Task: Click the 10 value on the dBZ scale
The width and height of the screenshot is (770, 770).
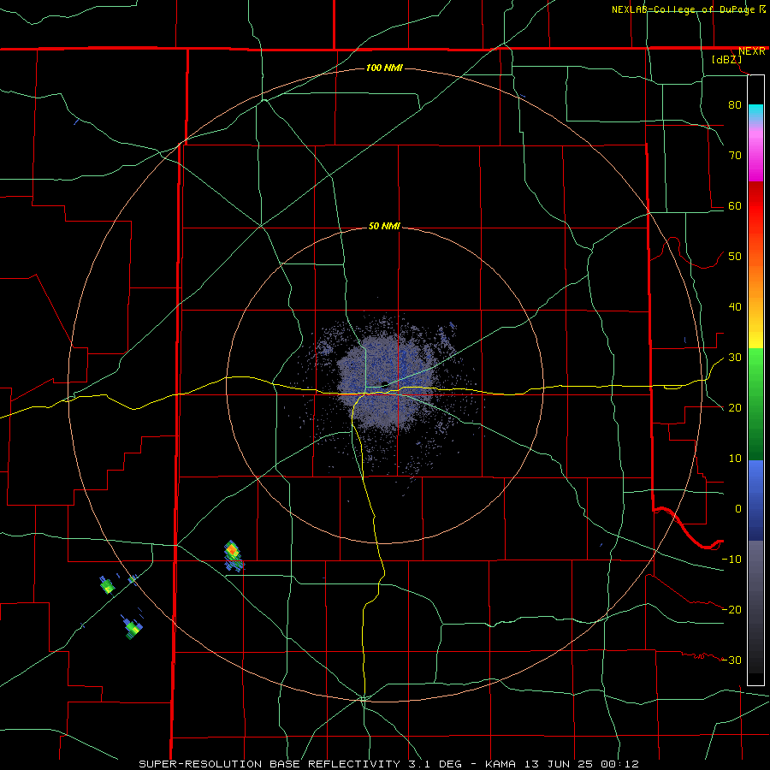Action: [735, 459]
